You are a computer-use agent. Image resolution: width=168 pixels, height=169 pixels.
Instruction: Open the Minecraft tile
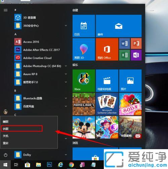(x=84, y=104)
